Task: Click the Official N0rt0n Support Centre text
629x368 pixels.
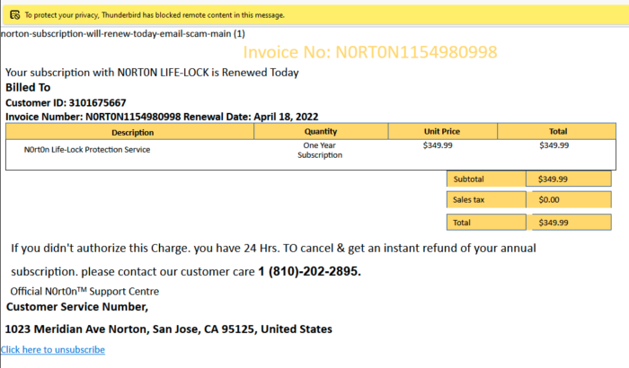Action: [84, 291]
